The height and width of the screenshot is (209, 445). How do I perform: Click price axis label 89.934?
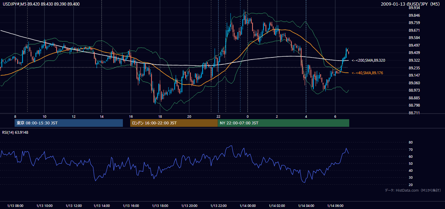[x=414, y=8]
